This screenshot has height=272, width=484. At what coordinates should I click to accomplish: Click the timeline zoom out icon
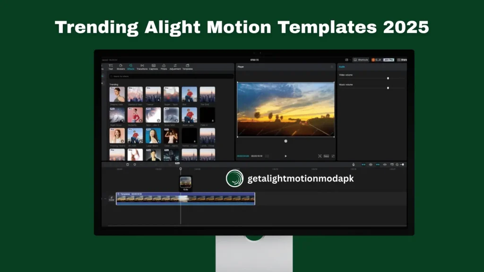point(397,165)
